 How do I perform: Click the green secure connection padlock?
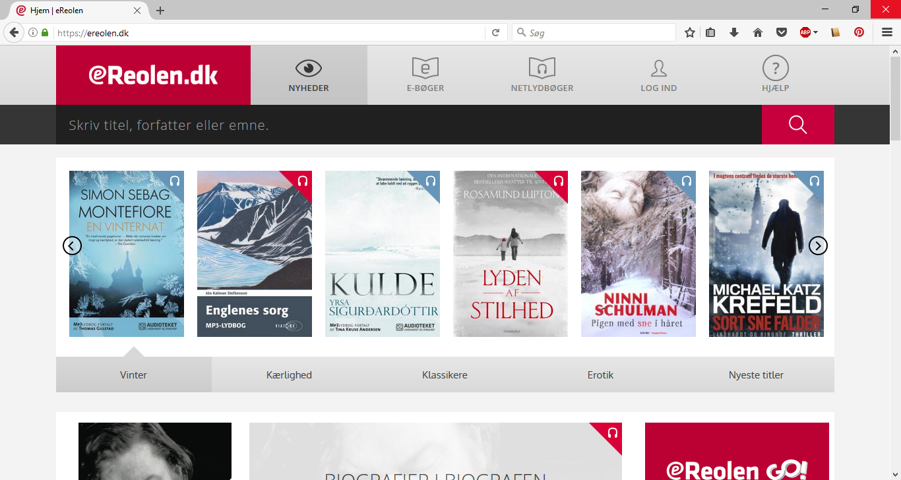click(45, 32)
